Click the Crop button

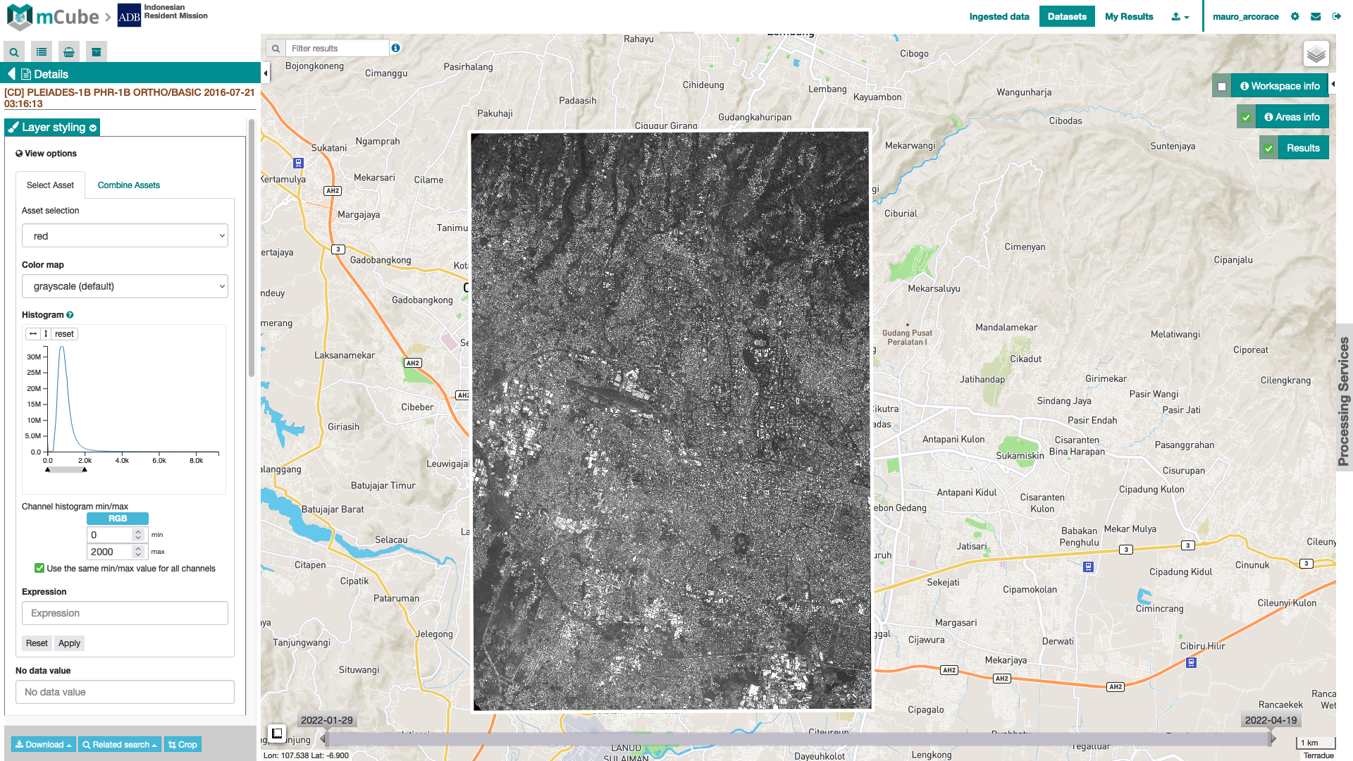[183, 745]
